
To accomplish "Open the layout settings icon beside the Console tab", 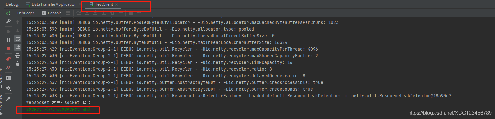I will coord(68,13).
